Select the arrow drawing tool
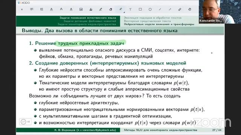 click(170, 9)
